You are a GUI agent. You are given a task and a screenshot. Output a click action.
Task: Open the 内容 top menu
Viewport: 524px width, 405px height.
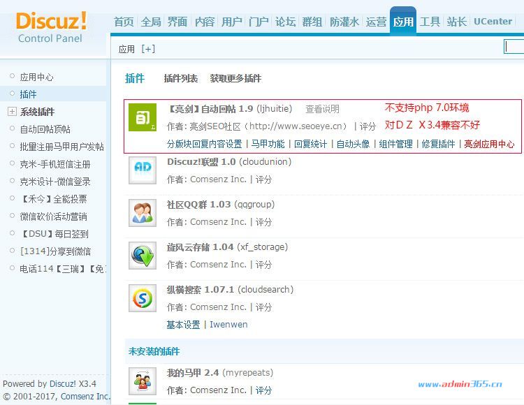(x=205, y=22)
